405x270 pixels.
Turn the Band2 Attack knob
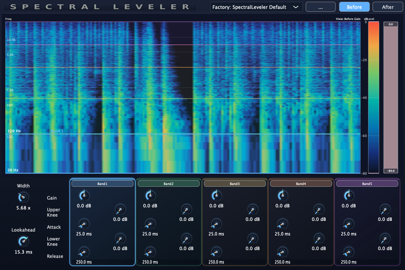(150, 224)
